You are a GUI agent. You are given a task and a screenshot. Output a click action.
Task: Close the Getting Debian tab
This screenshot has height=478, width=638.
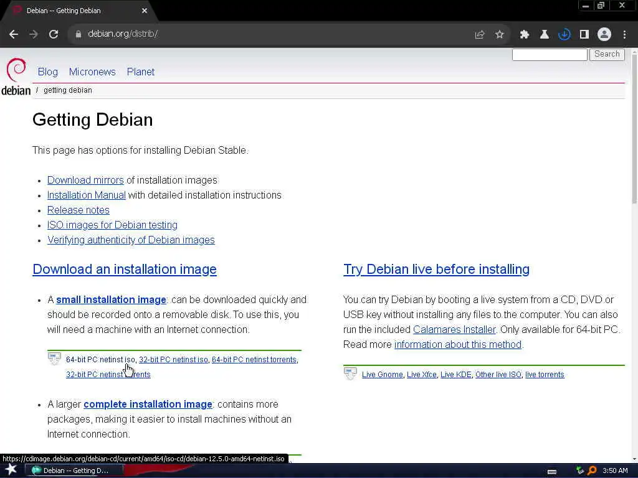point(145,11)
